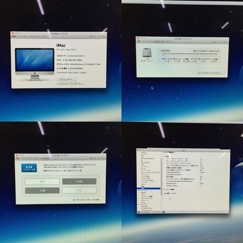The width and height of the screenshot is (243, 243).
Task: Collapse the ソフトウェア section in the system report sidebar
Action: pyautogui.click(x=138, y=205)
